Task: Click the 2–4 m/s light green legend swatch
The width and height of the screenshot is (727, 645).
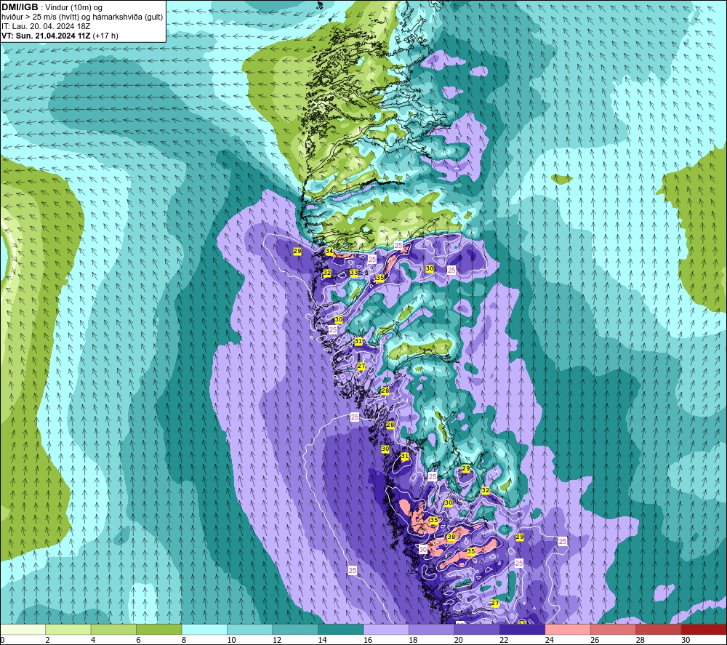Action: click(x=68, y=630)
